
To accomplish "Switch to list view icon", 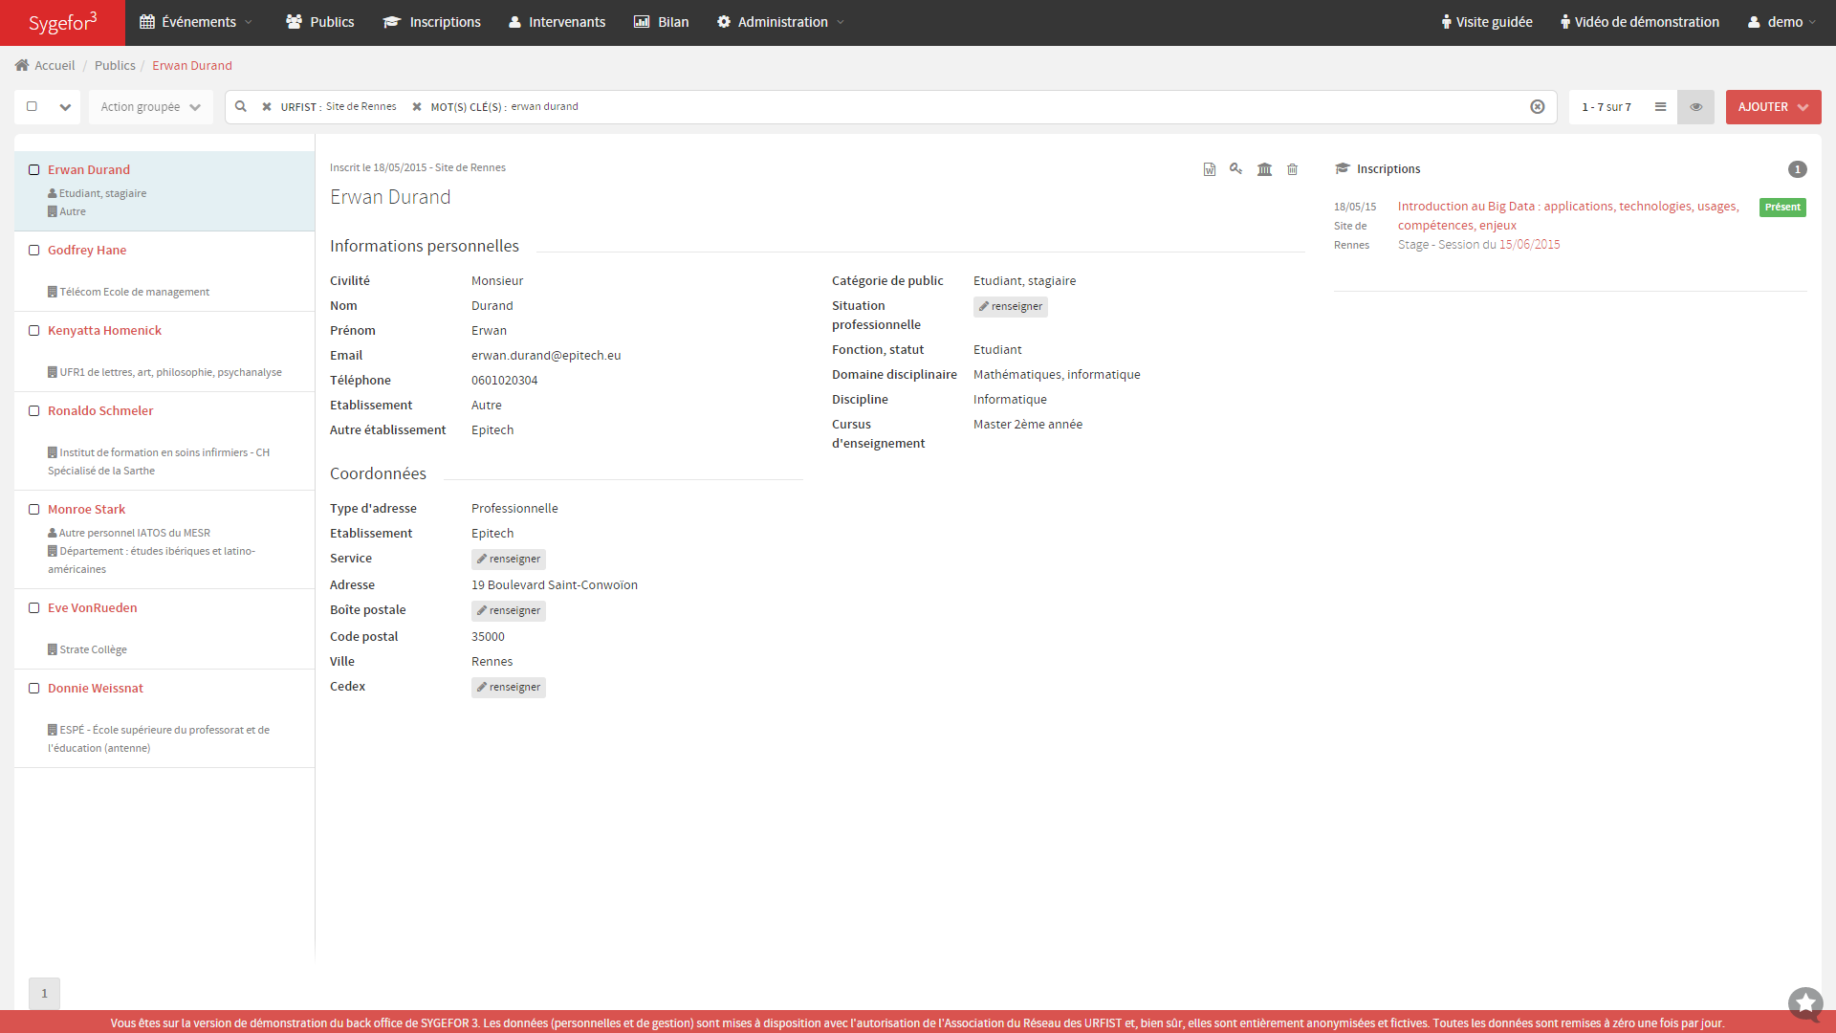I will coord(1661,107).
